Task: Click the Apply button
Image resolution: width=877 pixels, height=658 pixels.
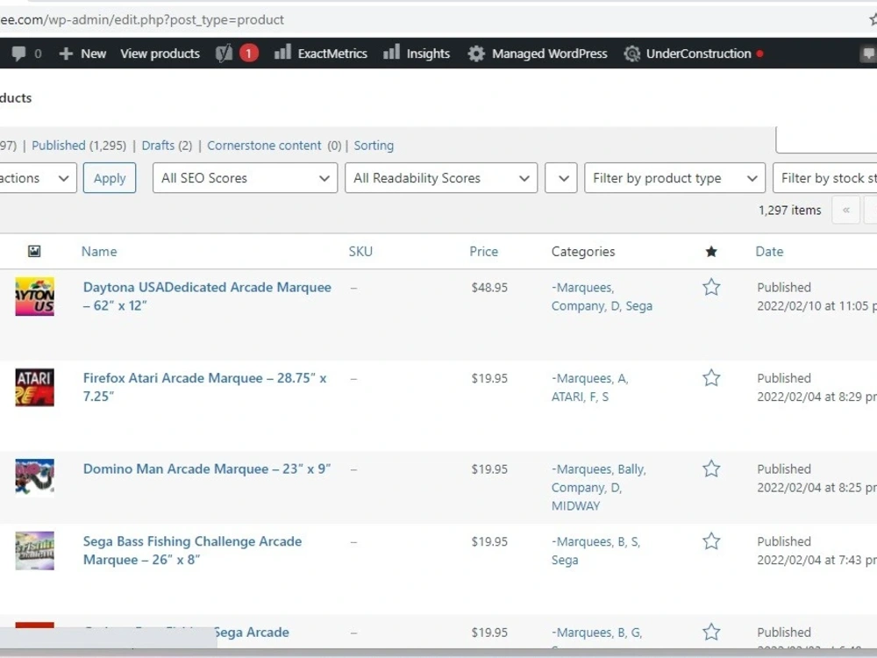Action: (x=110, y=178)
